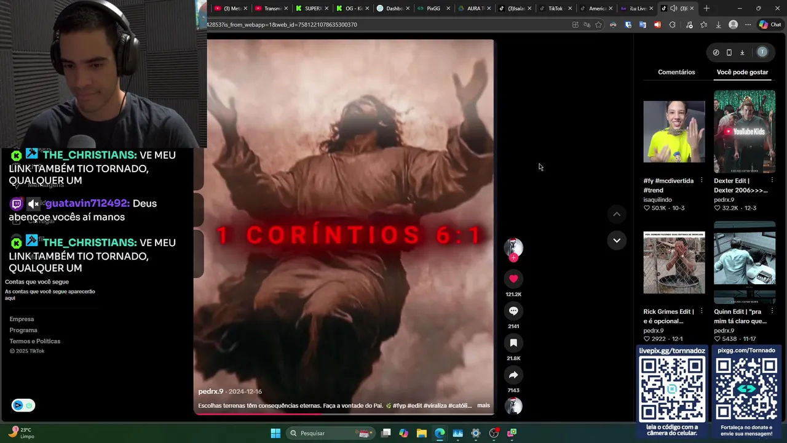Seek using the video progress bar
Viewport: 787px width, 443px height.
point(344,414)
